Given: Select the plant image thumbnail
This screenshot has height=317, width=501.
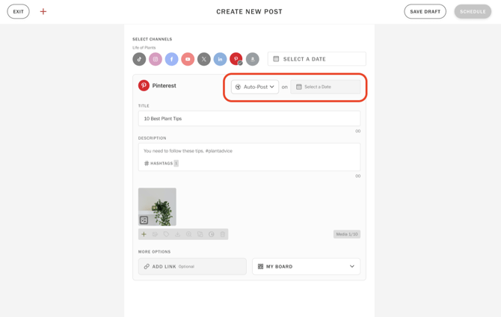Looking at the screenshot, I should (157, 206).
